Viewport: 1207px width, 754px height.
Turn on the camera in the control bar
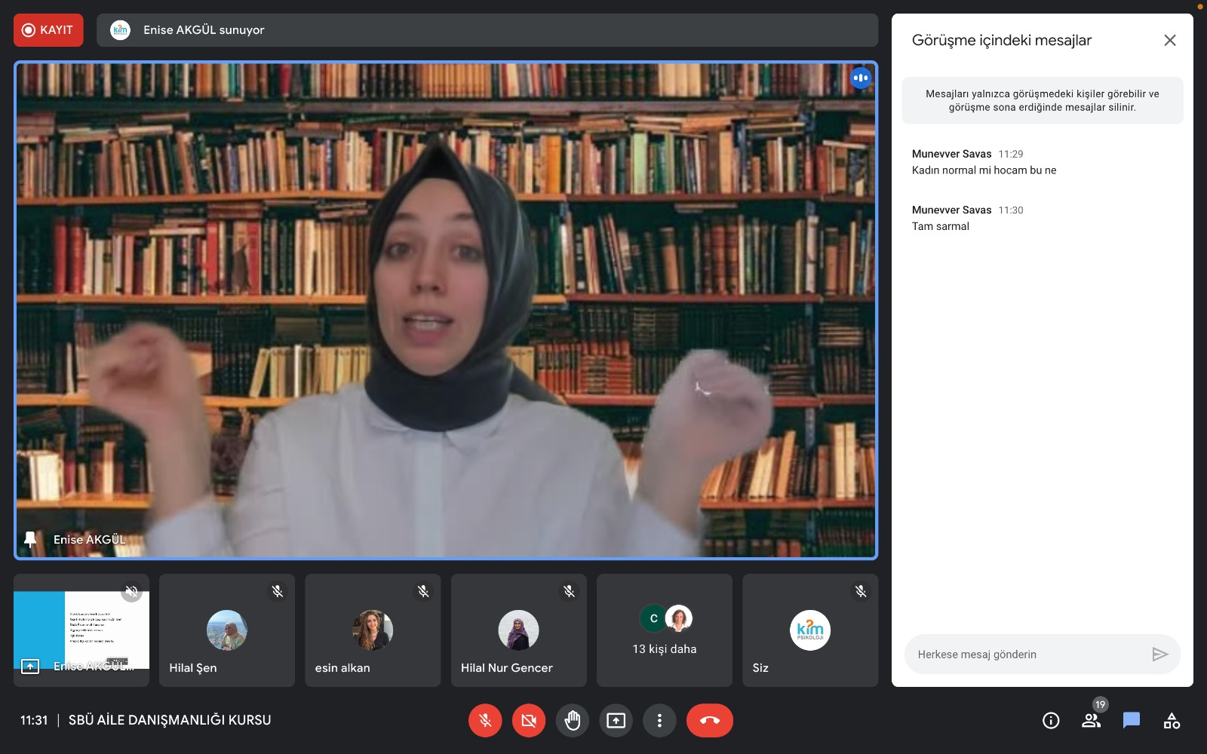[529, 721]
